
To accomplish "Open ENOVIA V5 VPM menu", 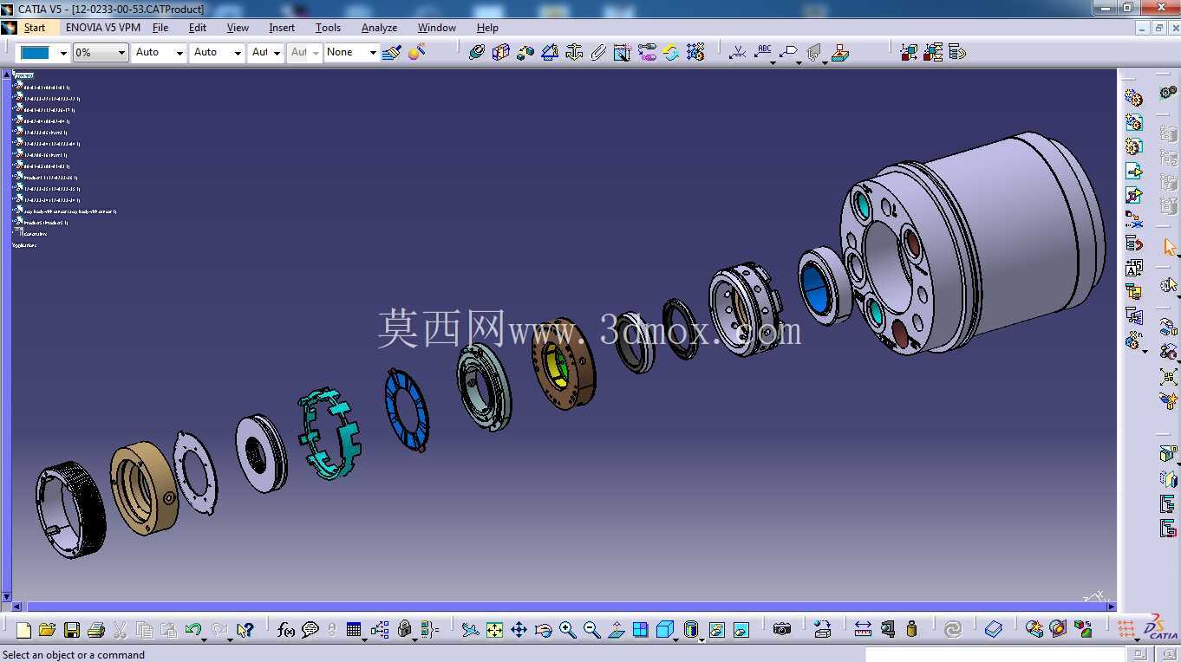I will [x=103, y=28].
